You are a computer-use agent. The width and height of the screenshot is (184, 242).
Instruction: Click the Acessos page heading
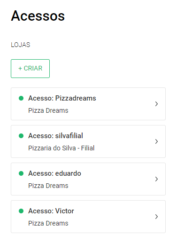38,16
